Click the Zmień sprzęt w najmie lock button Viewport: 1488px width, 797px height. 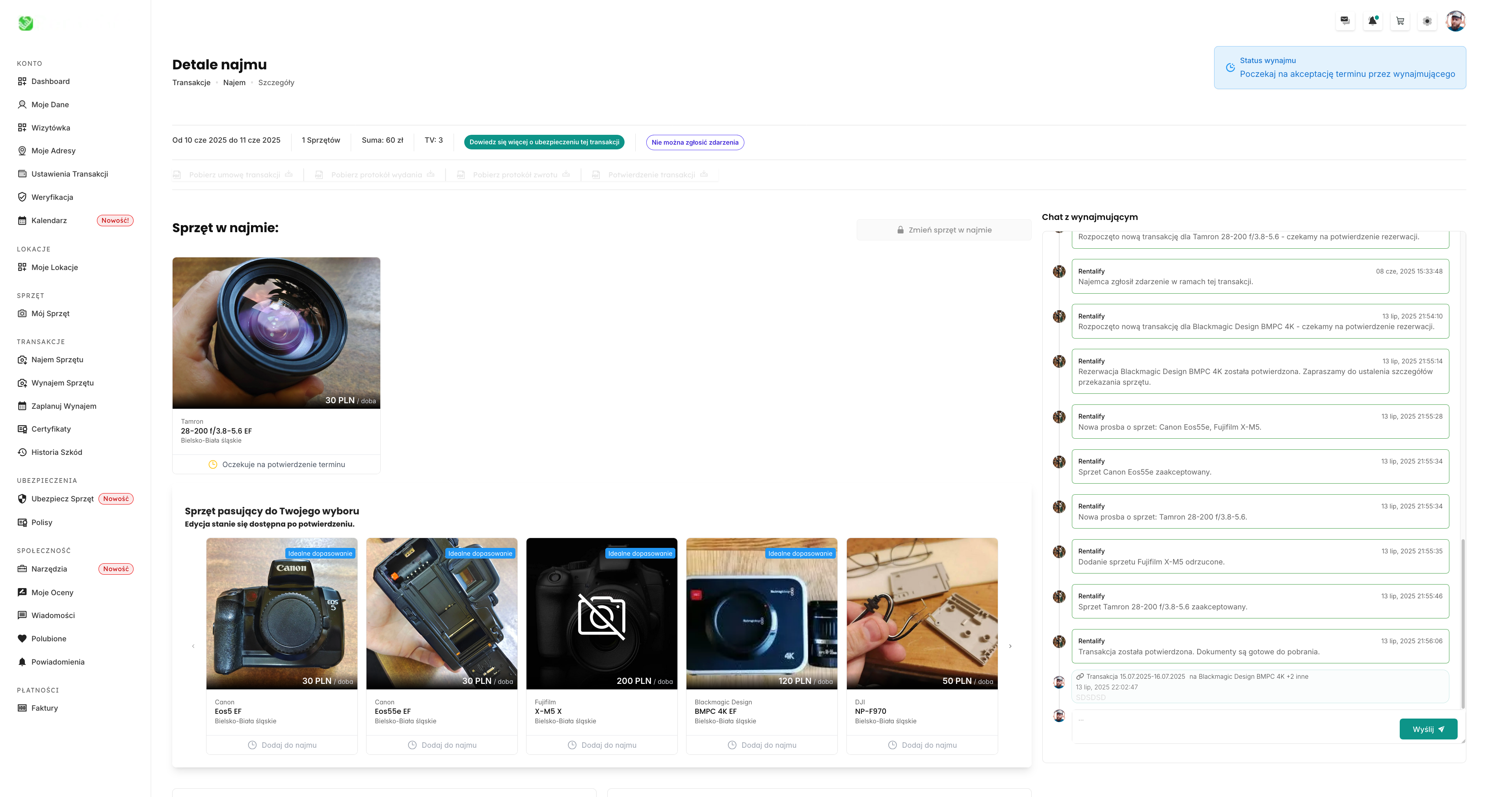point(944,230)
